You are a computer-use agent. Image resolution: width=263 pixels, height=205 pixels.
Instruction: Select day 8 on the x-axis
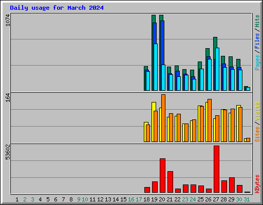click(x=71, y=199)
